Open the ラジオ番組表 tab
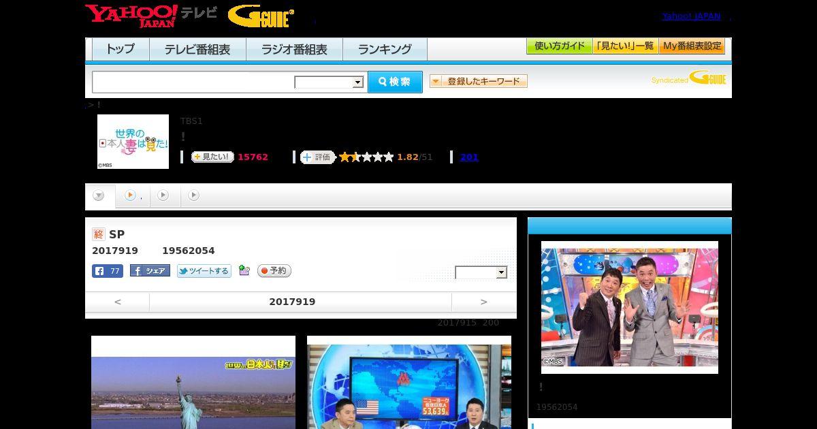Image resolution: width=817 pixels, height=429 pixels. [x=295, y=49]
